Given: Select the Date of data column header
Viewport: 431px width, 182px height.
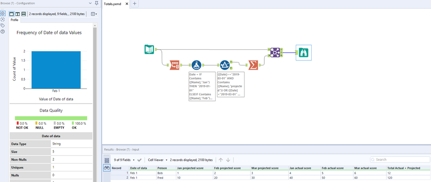Looking at the screenshot, I should 143,168.
